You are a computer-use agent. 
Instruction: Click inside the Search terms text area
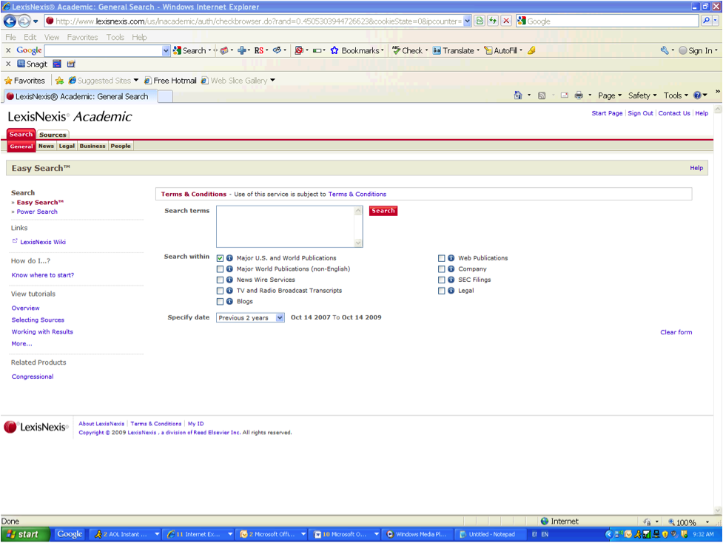[x=286, y=226]
